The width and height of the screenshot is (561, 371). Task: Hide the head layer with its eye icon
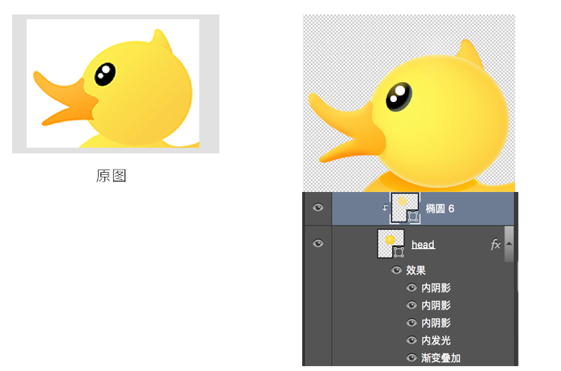pos(317,244)
